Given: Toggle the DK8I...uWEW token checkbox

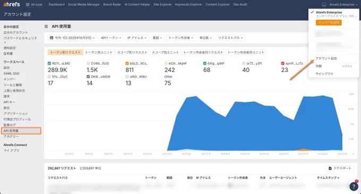Looking at the screenshot, I should 88,77.
